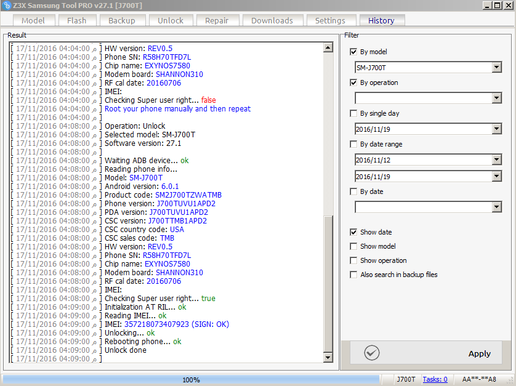
Task: Click 'Checking Super user right... true' line
Action: click(x=160, y=299)
